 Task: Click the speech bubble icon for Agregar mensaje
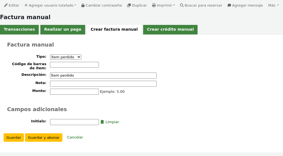pyautogui.click(x=229, y=5)
